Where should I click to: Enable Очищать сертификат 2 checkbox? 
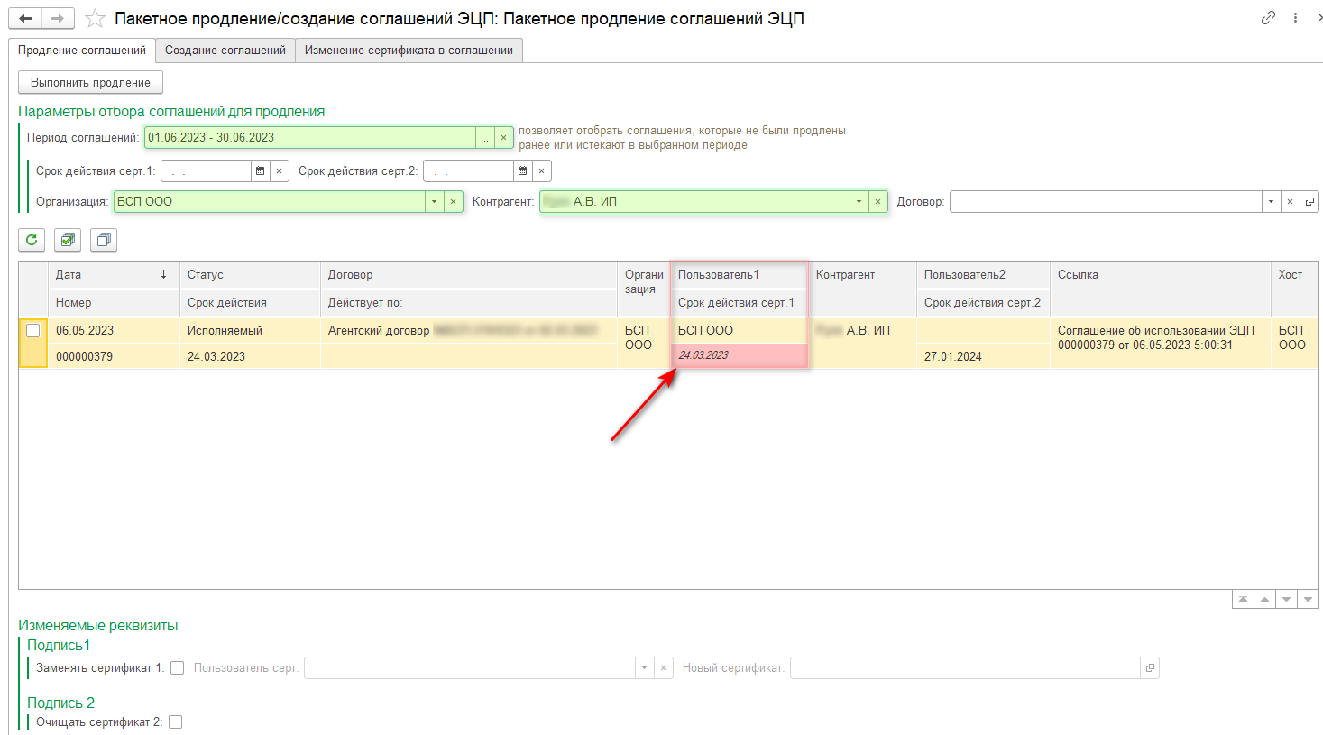(176, 721)
